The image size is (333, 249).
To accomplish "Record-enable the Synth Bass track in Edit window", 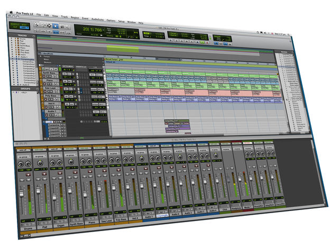I will coord(45,76).
